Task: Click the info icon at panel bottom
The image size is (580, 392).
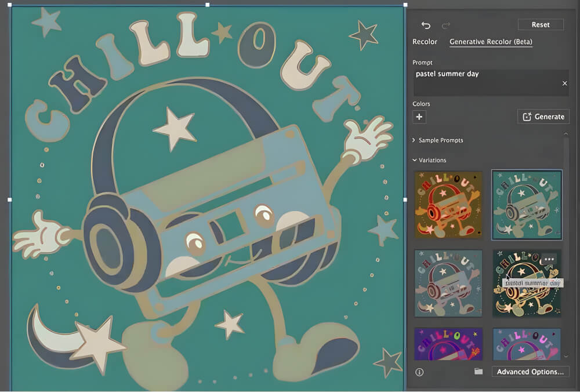Action: click(x=419, y=372)
